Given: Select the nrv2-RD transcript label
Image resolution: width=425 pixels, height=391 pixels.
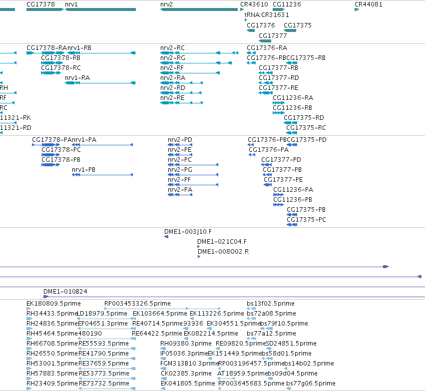Looking at the screenshot, I should [x=173, y=87].
